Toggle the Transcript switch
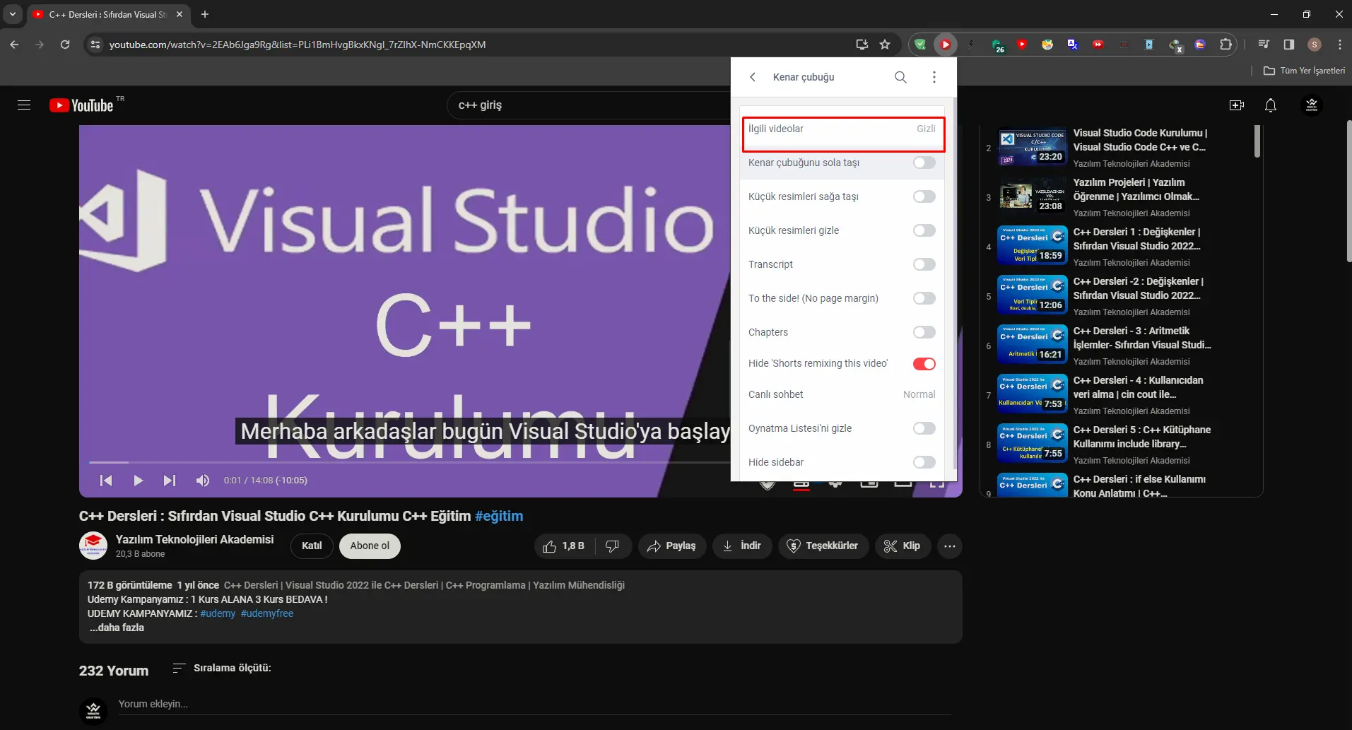Screen dimensions: 1352x730 (924, 265)
